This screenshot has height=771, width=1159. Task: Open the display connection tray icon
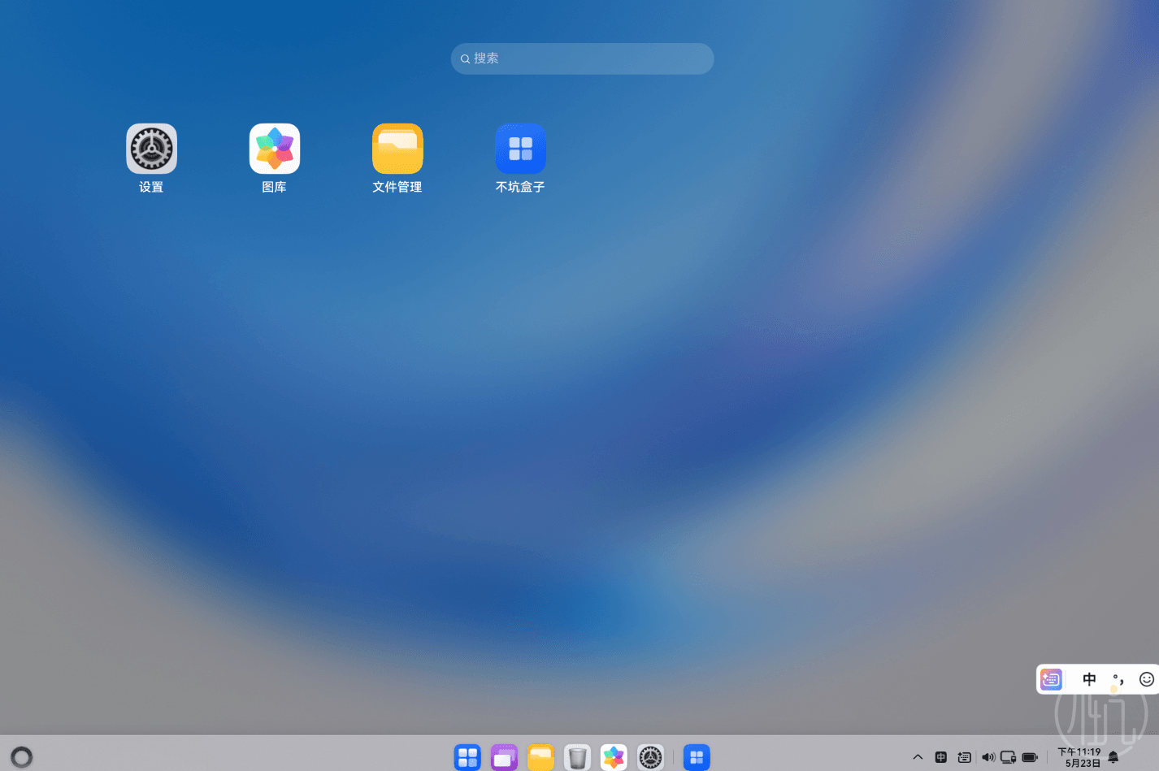point(1009,757)
